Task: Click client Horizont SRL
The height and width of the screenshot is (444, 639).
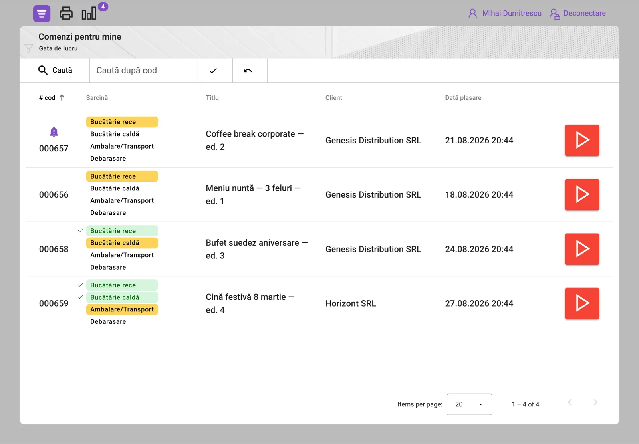Action: point(351,303)
